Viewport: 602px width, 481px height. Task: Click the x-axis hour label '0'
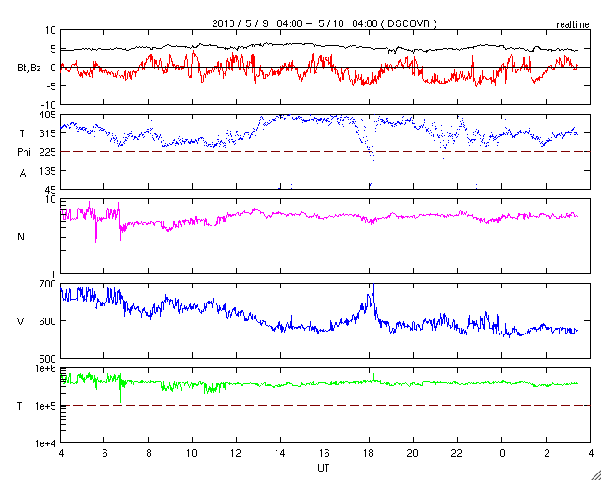point(502,453)
